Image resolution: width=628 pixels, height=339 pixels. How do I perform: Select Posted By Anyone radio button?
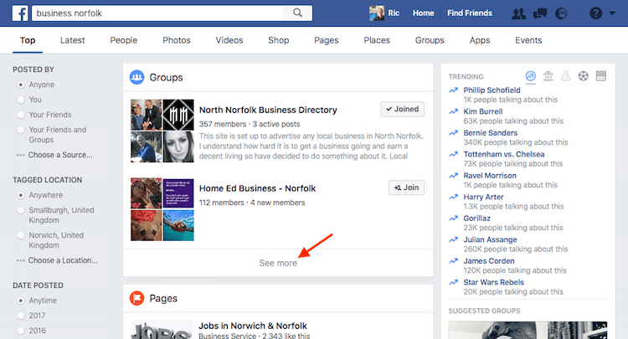click(20, 85)
